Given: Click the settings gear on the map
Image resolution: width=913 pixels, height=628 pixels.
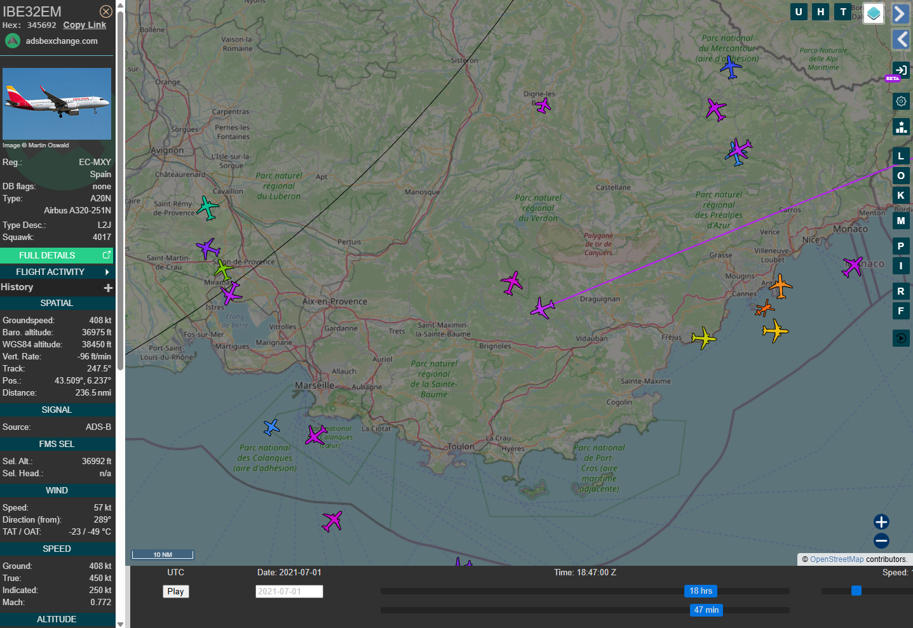Looking at the screenshot, I should [901, 101].
